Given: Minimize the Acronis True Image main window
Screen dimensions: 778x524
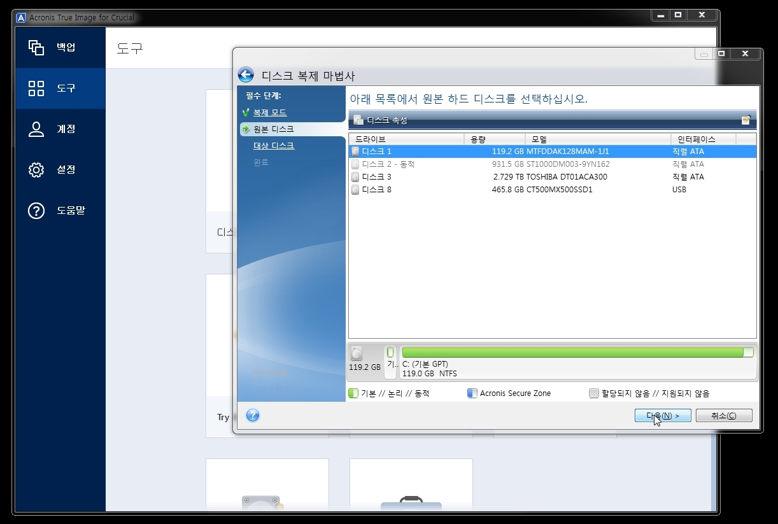Looking at the screenshot, I should pyautogui.click(x=660, y=15).
